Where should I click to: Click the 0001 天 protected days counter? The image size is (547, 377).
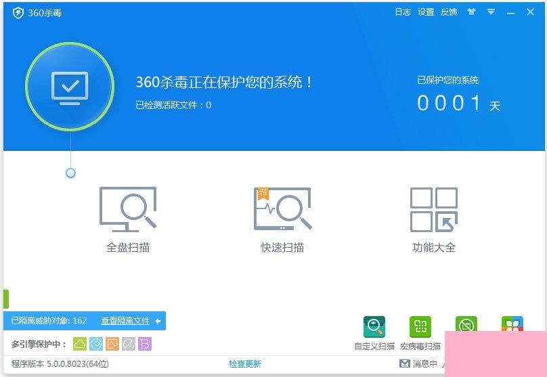coord(459,104)
